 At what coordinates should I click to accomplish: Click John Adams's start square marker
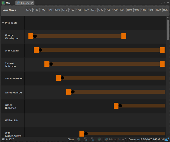(36, 50)
